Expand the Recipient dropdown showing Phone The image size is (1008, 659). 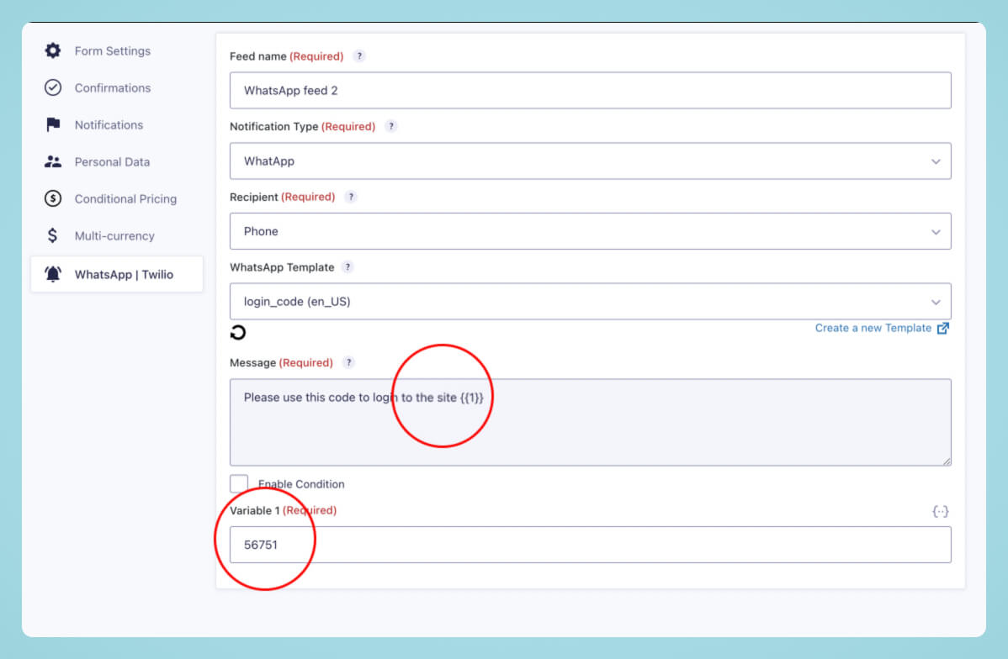(x=590, y=231)
